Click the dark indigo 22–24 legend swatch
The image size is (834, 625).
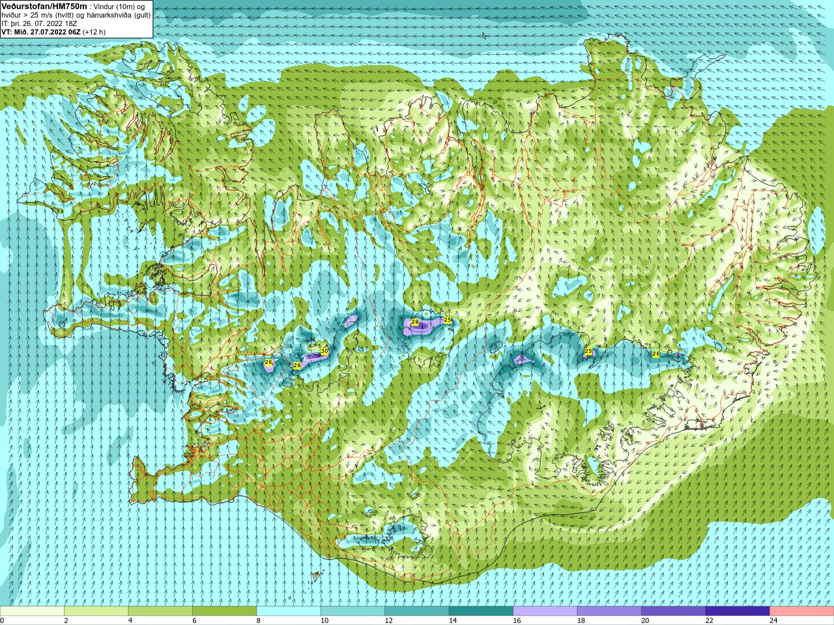(x=738, y=611)
